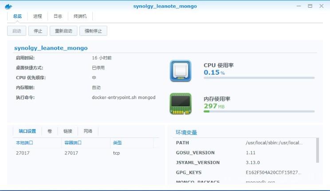Stop the container with 停止 button
The image size is (330, 191).
(38, 31)
